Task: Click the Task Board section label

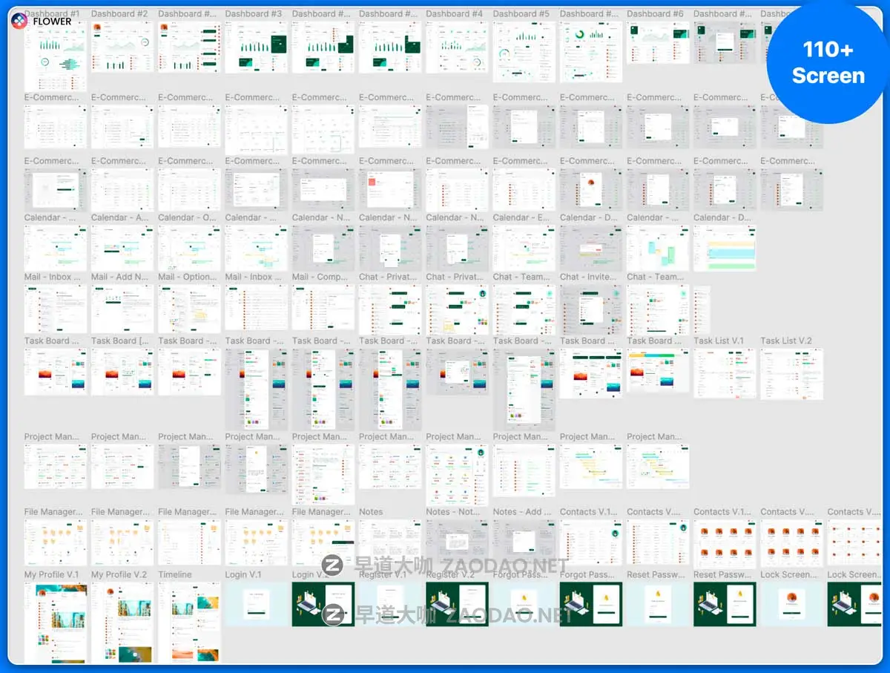Action: pos(51,341)
